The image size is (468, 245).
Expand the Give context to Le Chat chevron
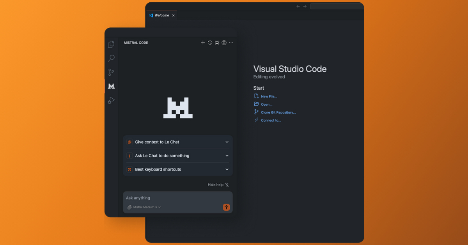click(x=227, y=142)
